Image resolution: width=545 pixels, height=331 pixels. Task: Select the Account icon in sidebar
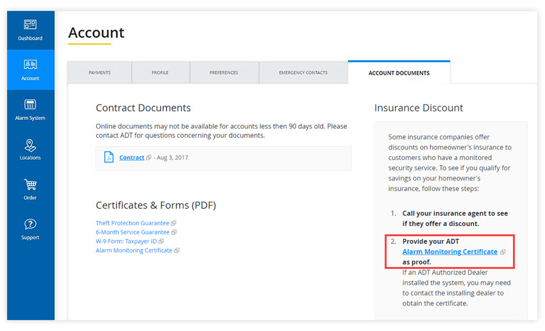(x=30, y=64)
